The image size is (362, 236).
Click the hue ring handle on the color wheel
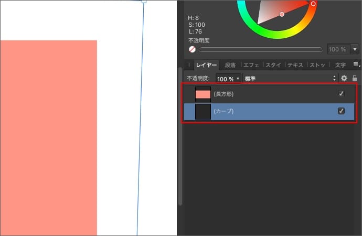313,4
